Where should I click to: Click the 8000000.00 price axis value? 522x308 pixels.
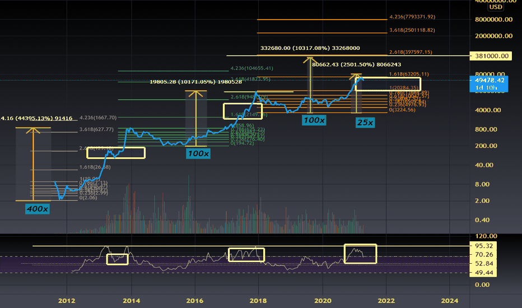tap(493, 19)
